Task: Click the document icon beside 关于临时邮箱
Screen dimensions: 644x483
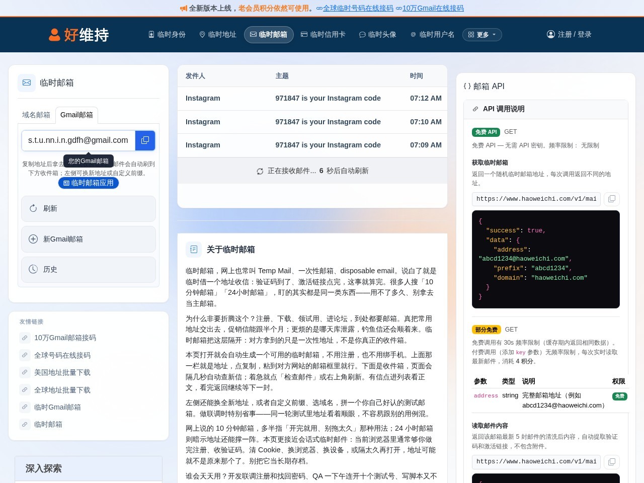Action: point(194,250)
